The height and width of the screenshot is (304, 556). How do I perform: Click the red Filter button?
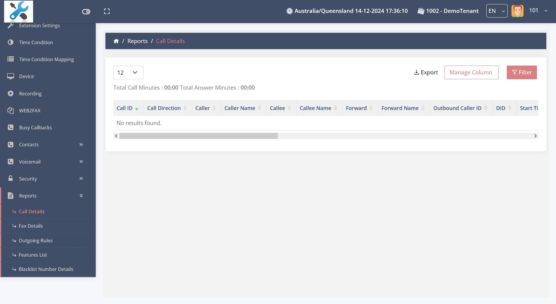[521, 73]
